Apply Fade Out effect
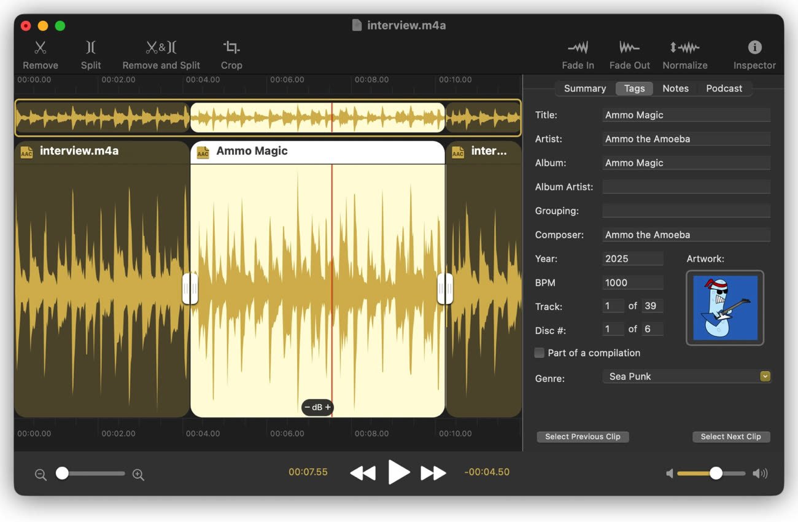The width and height of the screenshot is (798, 522). coord(629,48)
